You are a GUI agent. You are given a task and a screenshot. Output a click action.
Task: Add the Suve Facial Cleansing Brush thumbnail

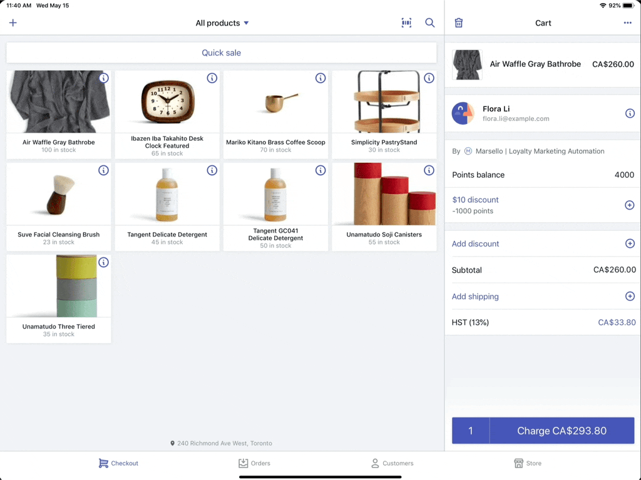58,194
